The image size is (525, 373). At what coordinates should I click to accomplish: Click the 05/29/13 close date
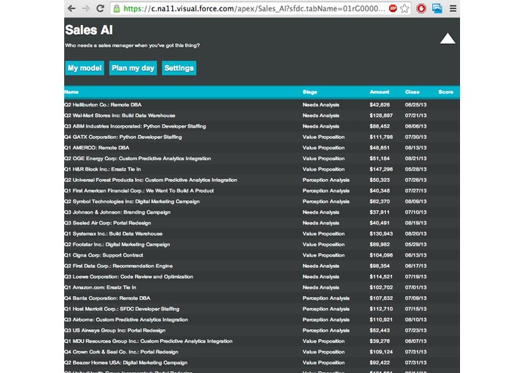[416, 244]
